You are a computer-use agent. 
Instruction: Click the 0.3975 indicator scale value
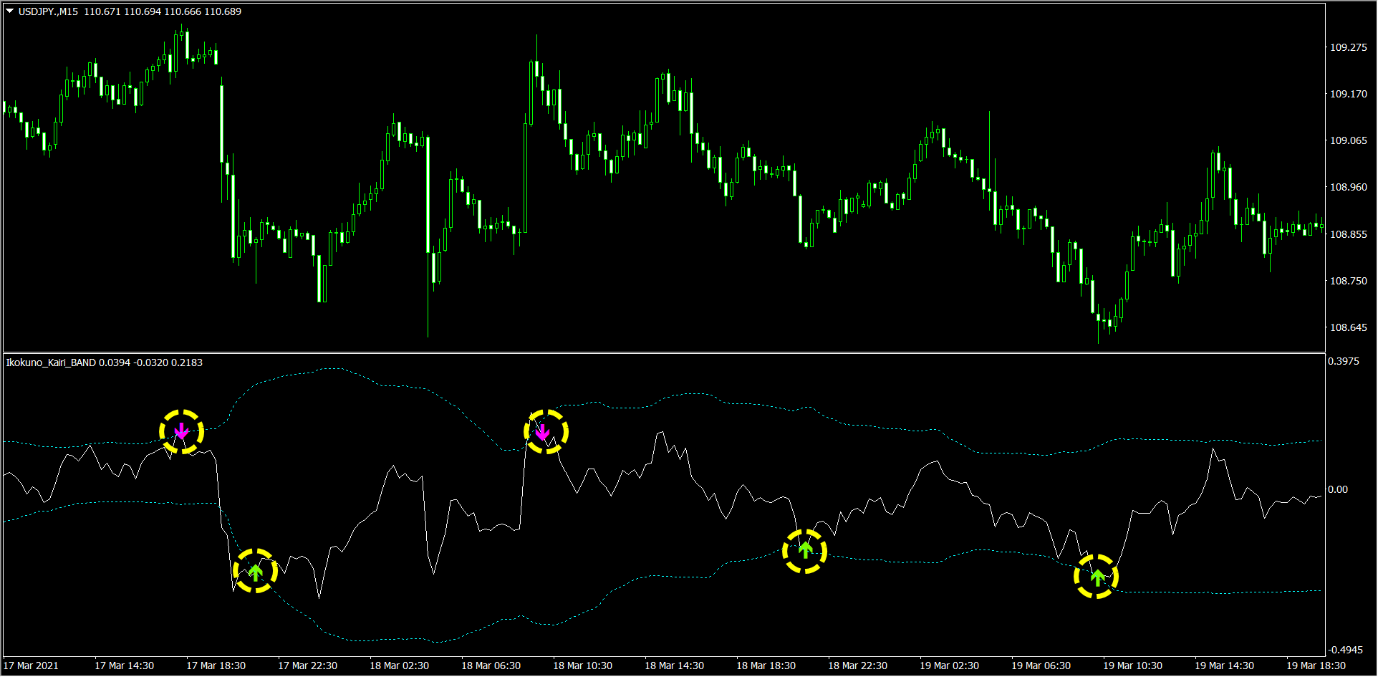tap(1344, 361)
